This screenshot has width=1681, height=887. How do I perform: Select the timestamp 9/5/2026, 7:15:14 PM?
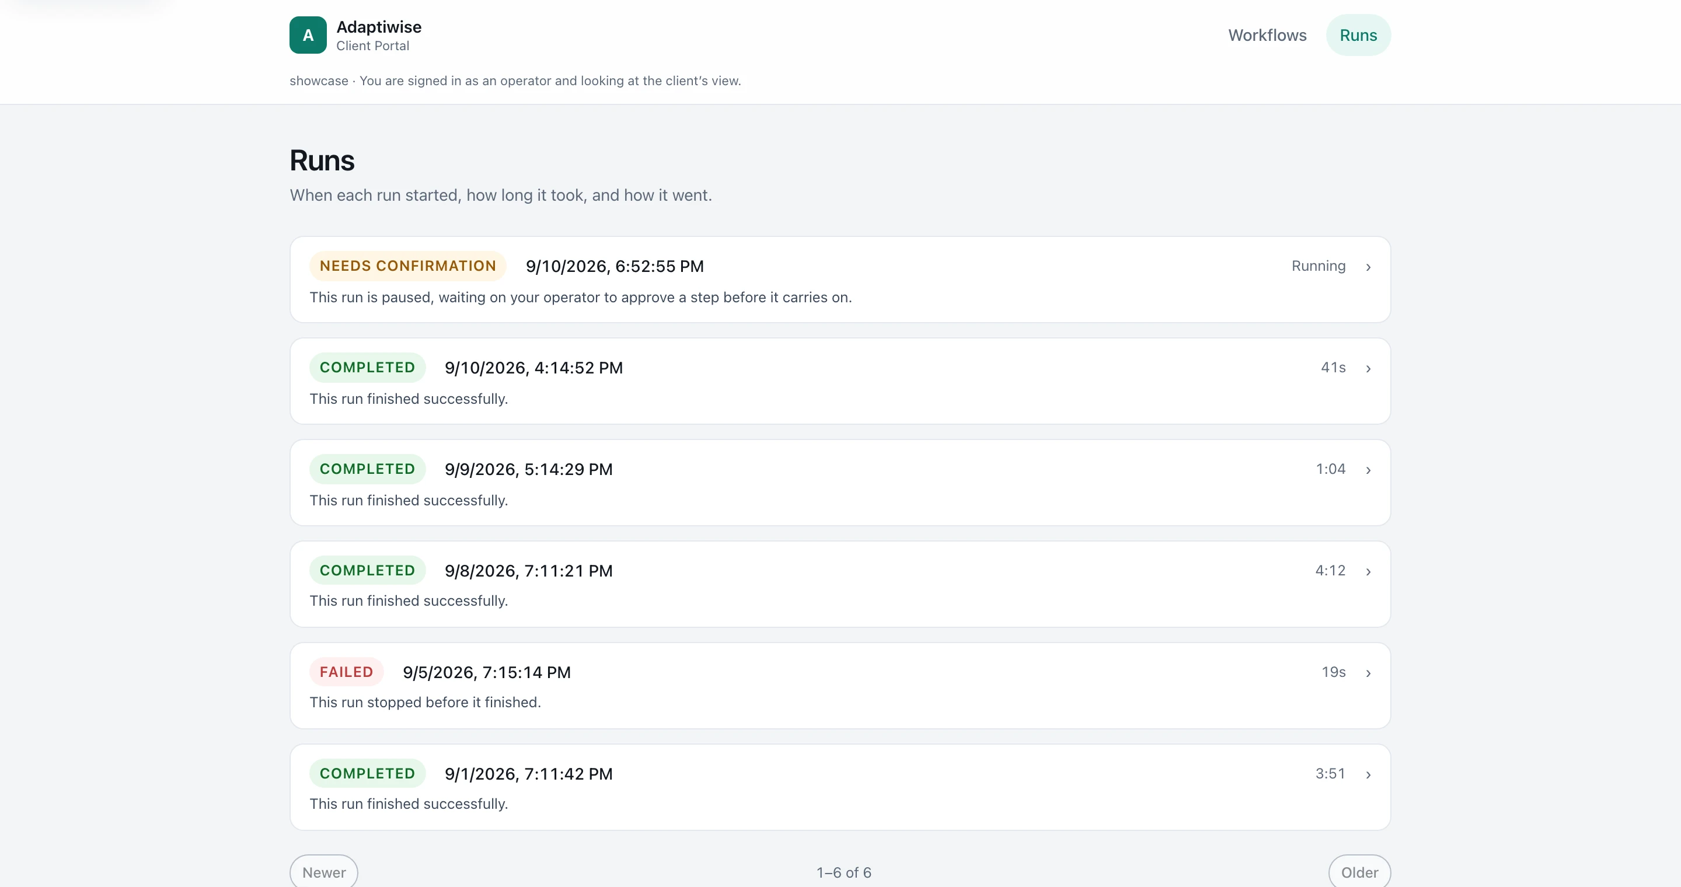[487, 672]
